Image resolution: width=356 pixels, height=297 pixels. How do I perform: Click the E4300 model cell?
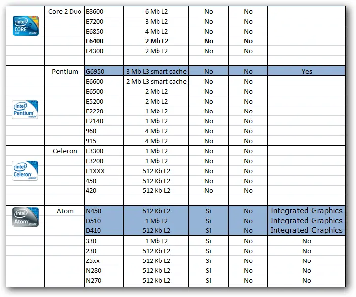pos(104,51)
